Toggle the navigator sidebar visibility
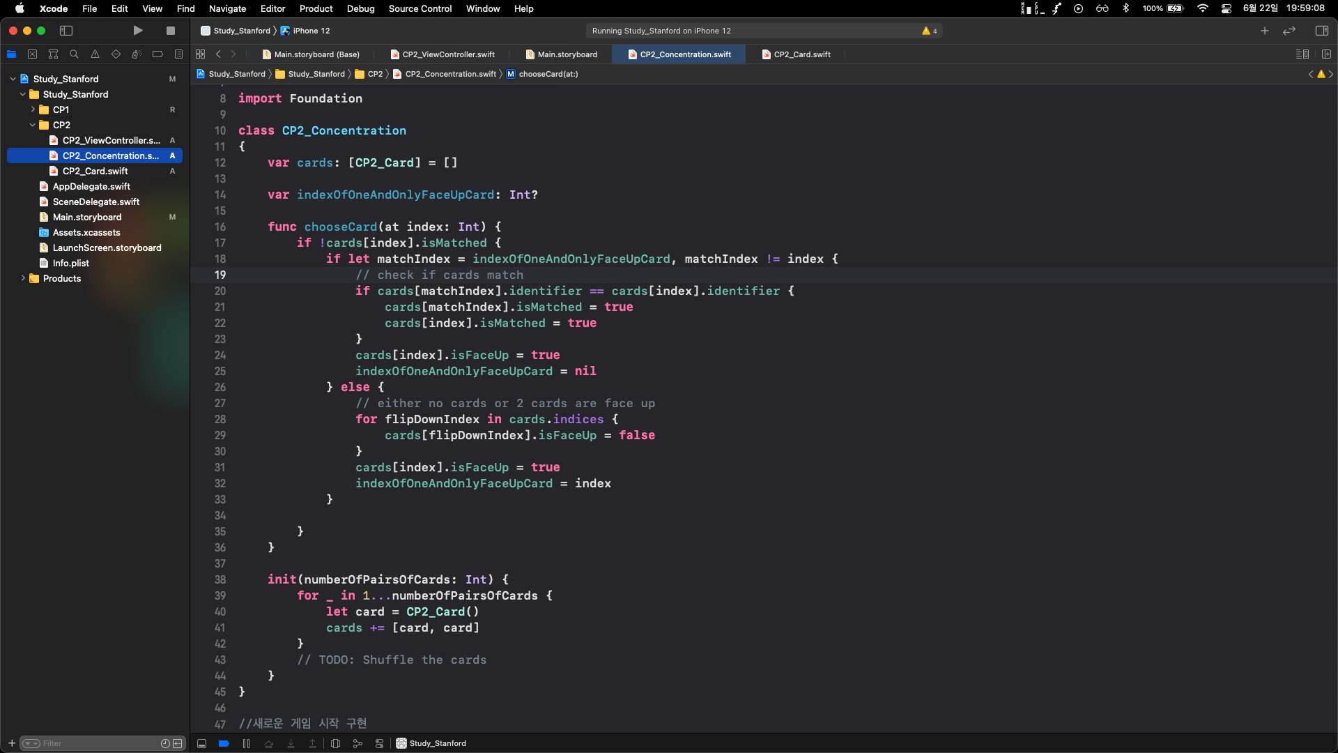The width and height of the screenshot is (1338, 753). tap(66, 31)
